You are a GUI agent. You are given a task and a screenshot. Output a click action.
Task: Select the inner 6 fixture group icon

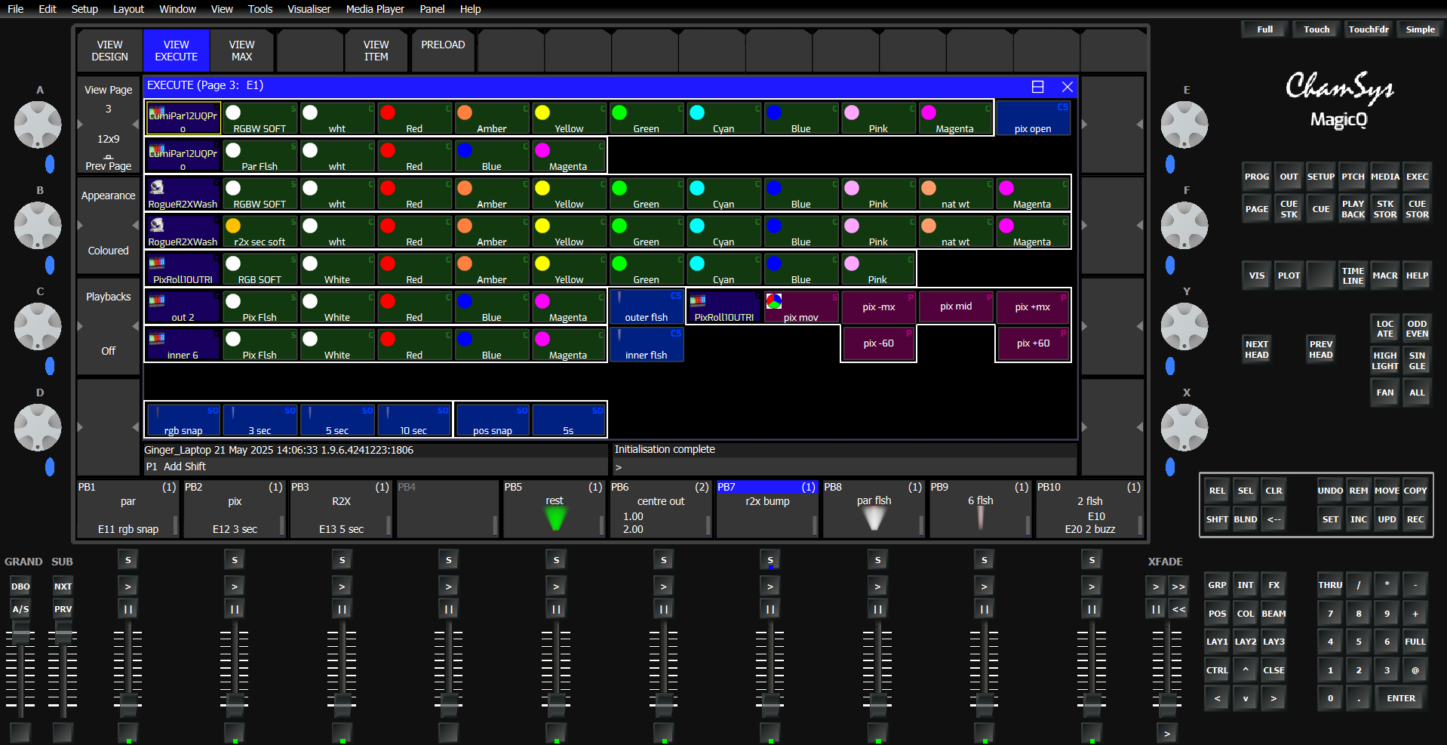(183, 345)
